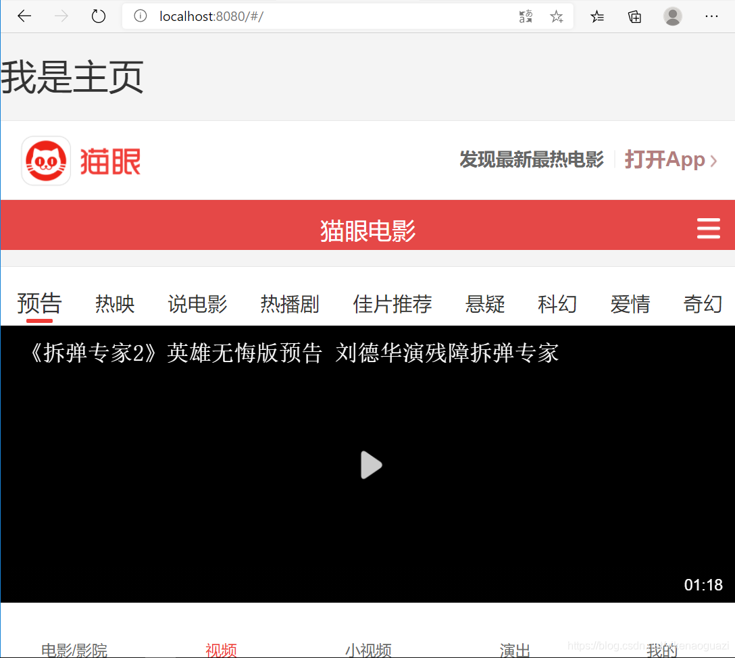The width and height of the screenshot is (735, 658).
Task: Select the 热映 tab
Action: point(115,304)
